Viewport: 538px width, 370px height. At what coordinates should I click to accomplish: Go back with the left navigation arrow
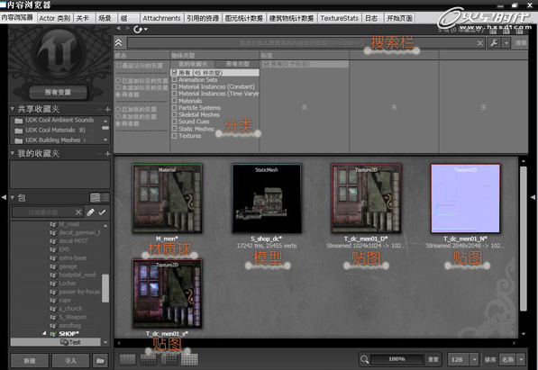119,29
